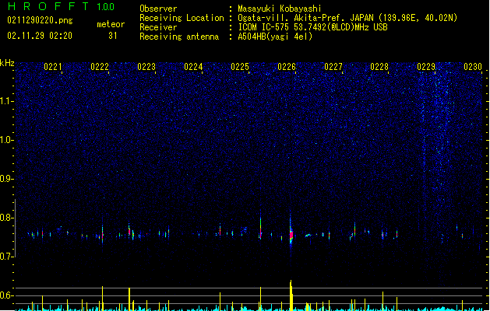Select the A504HB(yagi 4el) antenna text
Viewport: 490px width, 311px height.
click(275, 37)
